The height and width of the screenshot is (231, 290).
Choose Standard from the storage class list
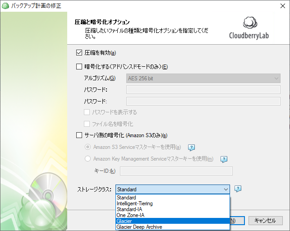click(x=173, y=197)
